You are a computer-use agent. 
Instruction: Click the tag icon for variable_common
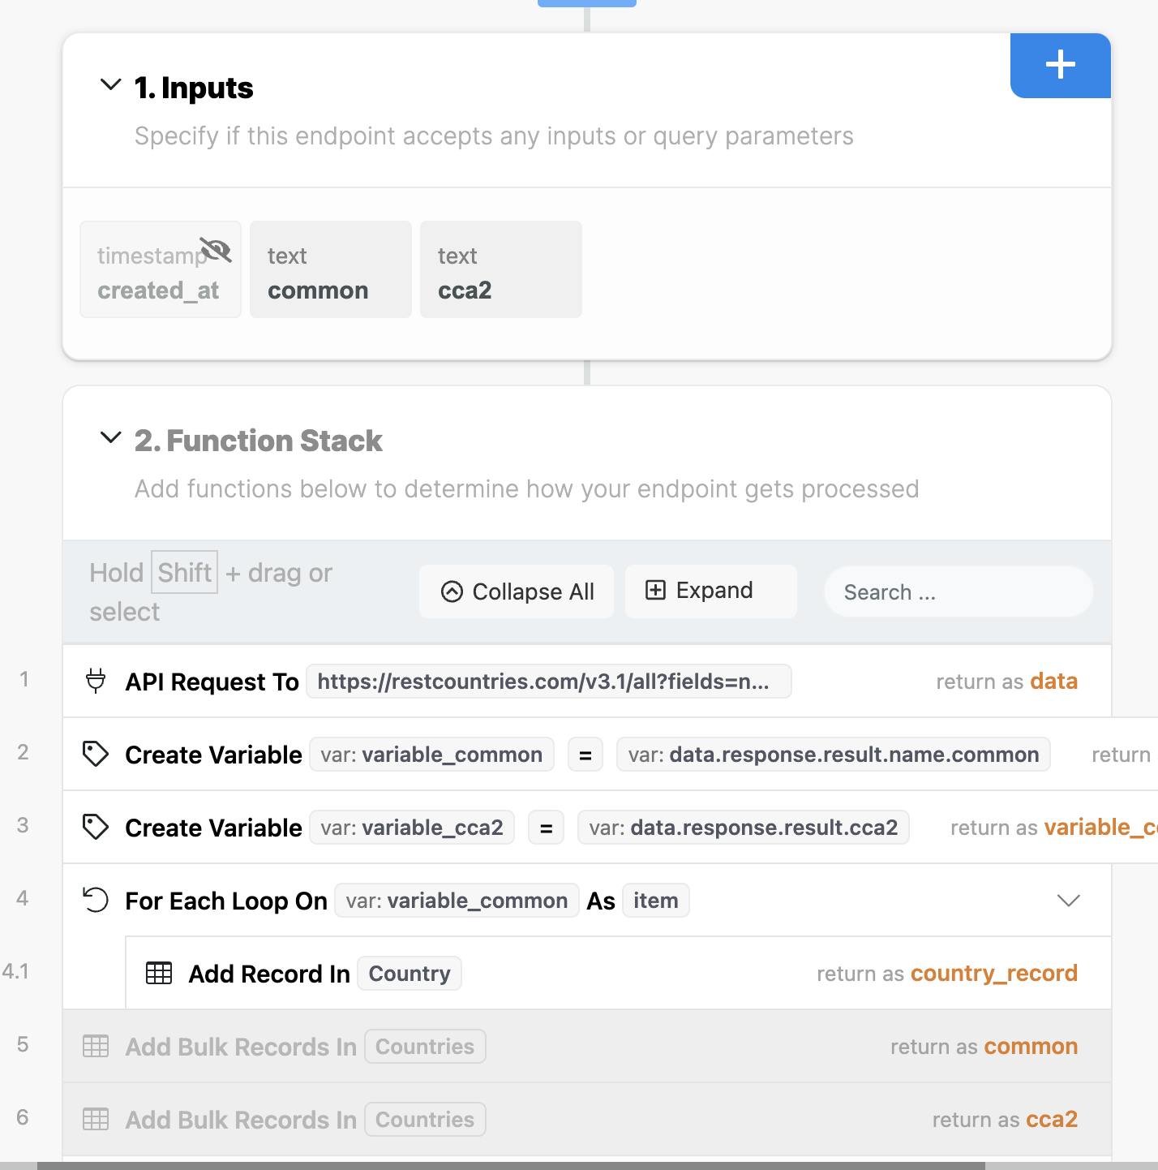point(96,755)
